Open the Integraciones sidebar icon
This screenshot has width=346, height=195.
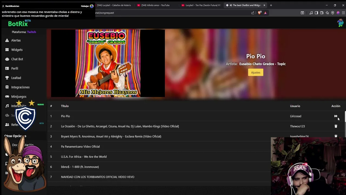7,87
